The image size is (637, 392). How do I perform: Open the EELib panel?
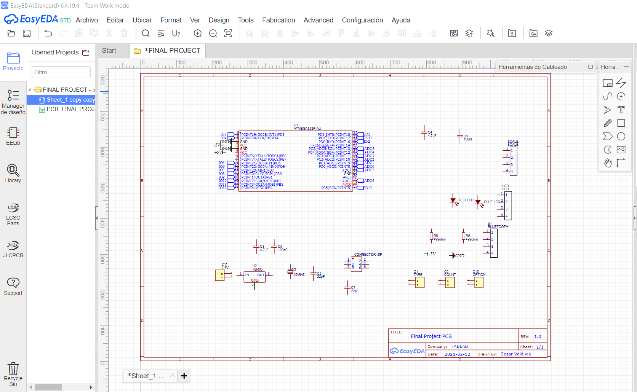tap(13, 136)
